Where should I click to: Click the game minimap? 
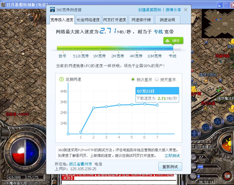[218, 23]
